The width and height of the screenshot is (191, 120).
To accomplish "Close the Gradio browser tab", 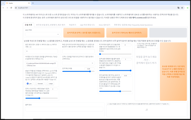I will [29, 3].
